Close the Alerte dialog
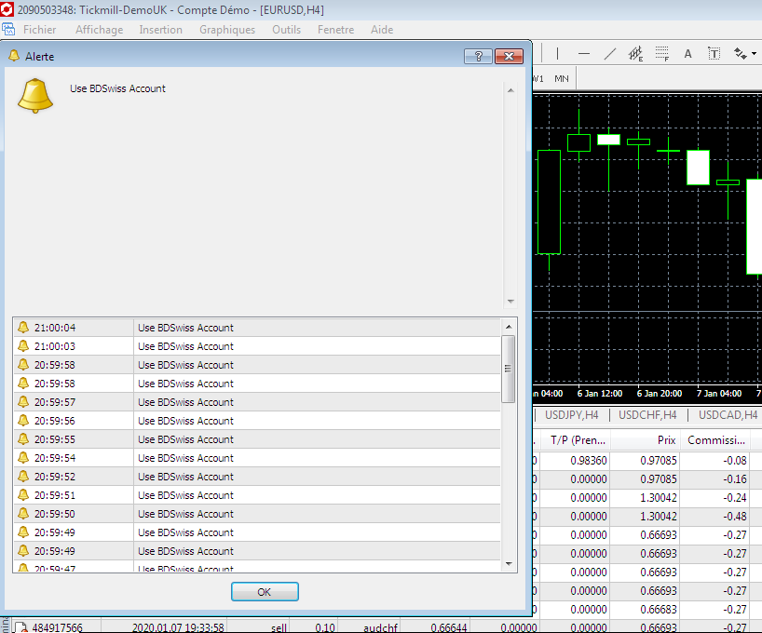 (509, 56)
